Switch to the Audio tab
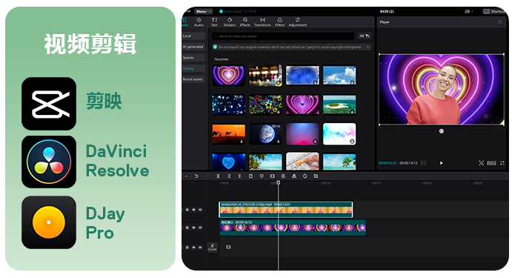The width and height of the screenshot is (512, 278). click(x=199, y=22)
